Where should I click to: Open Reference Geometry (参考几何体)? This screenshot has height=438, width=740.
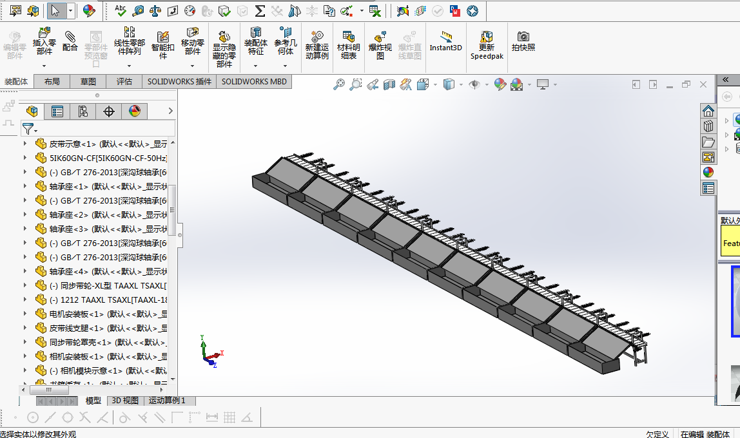tap(286, 41)
